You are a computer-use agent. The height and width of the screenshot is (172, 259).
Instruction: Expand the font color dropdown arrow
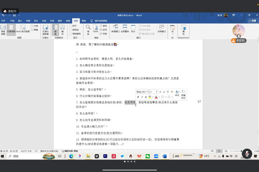(x=160, y=97)
